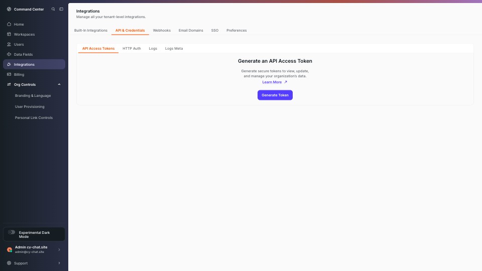Open the Webhooks tab

coord(162,31)
